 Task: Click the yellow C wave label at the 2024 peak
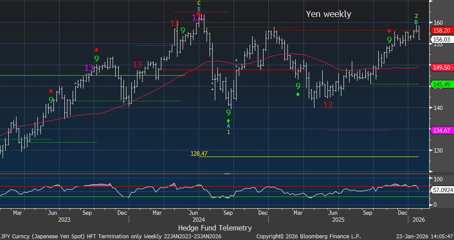click(x=199, y=3)
